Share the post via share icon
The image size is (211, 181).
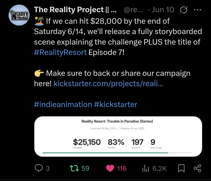point(197,168)
